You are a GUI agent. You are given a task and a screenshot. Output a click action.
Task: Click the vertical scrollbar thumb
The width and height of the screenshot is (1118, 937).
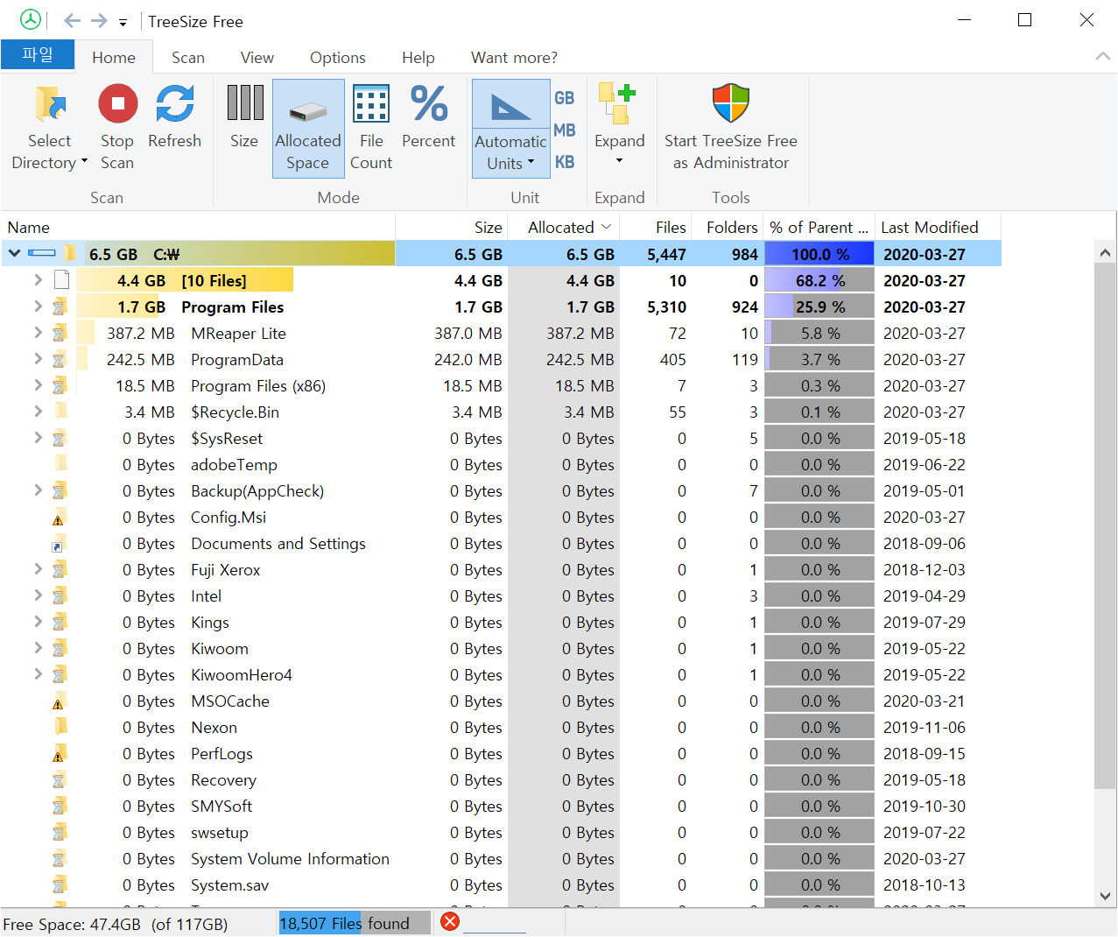coord(1106,525)
